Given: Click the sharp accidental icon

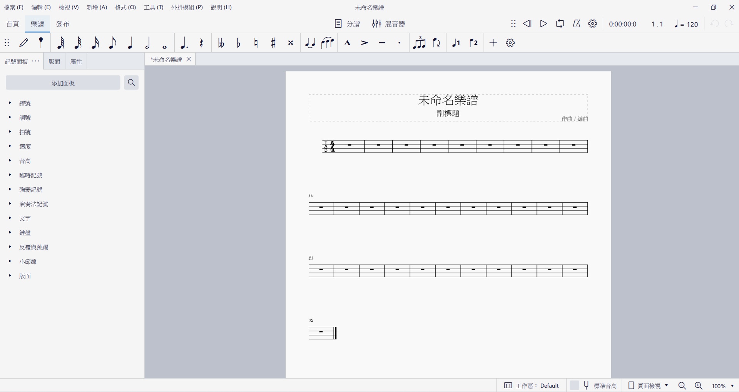Looking at the screenshot, I should coord(273,43).
